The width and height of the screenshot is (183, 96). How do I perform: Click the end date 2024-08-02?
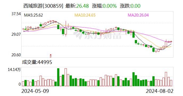[160, 91]
